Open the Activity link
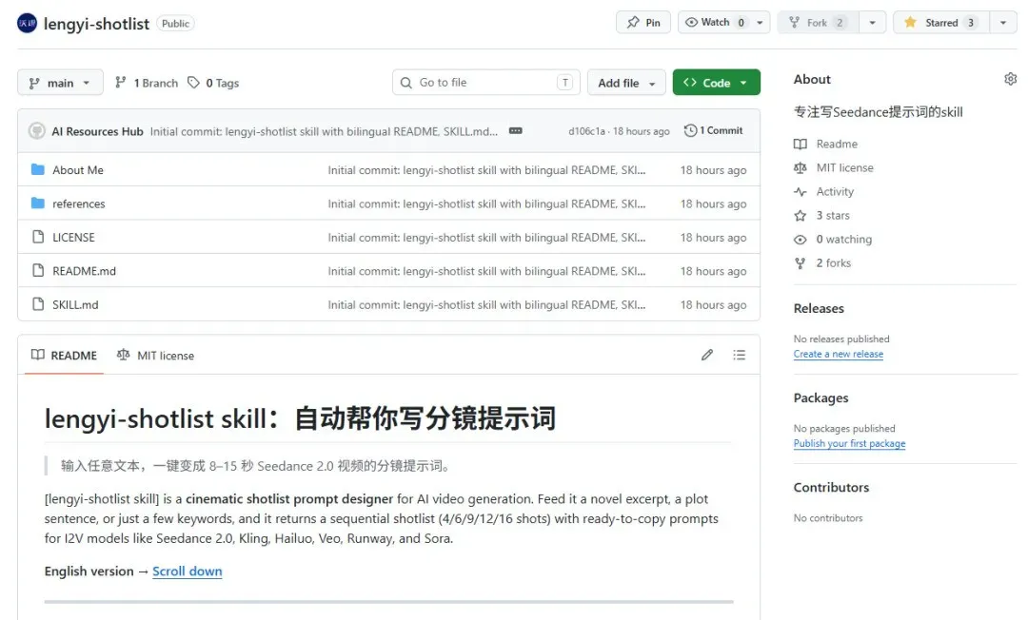 point(835,192)
